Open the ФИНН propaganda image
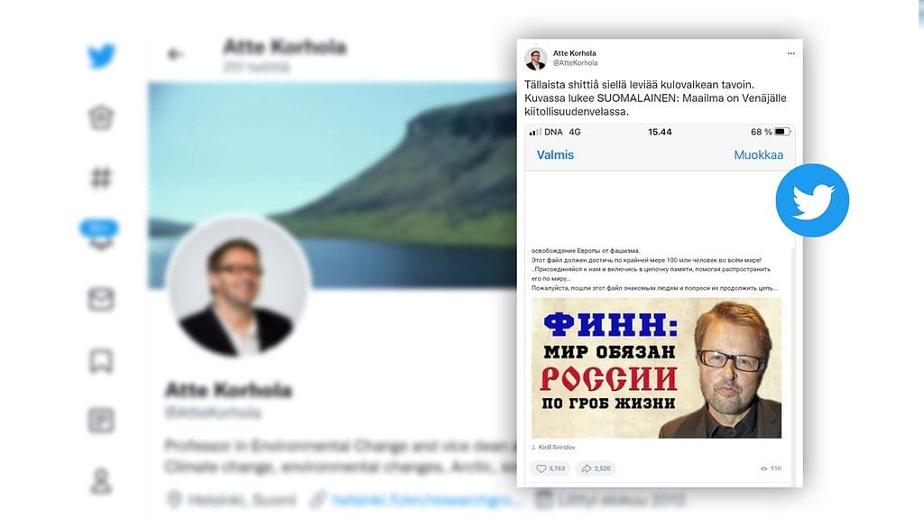The image size is (924, 520). (657, 368)
